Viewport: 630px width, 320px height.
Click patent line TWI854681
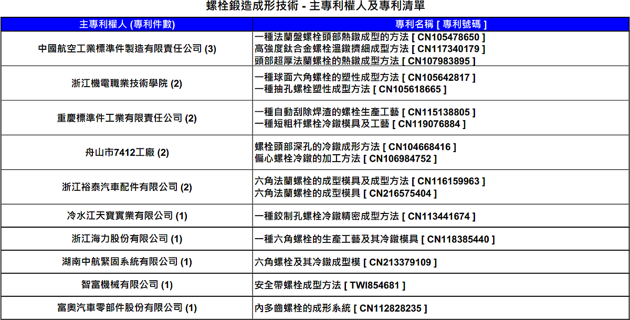(330, 285)
